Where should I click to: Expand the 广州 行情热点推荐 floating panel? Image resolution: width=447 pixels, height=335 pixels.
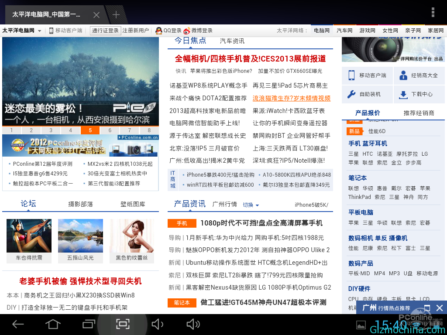point(427,308)
